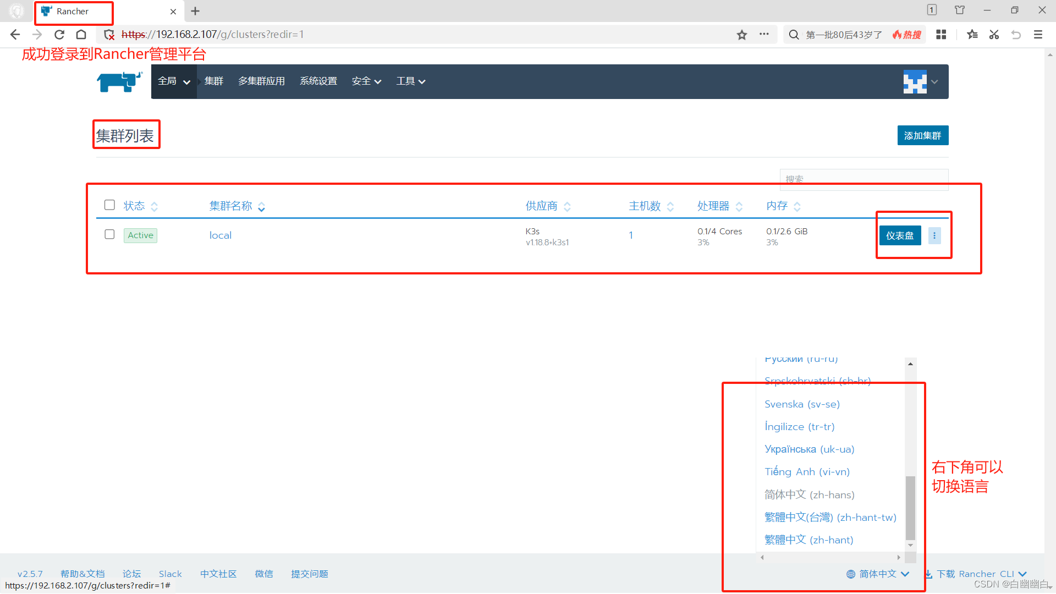
Task: Open the 微信 footer link
Action: pos(264,574)
